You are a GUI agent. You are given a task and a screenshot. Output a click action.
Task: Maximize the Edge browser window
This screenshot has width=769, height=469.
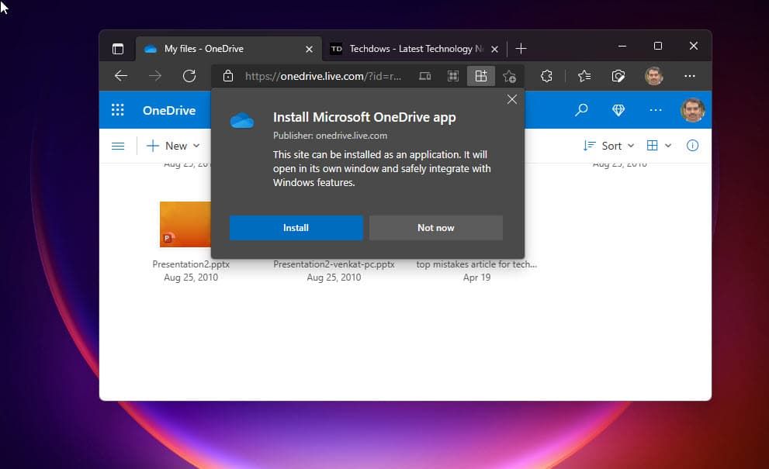coord(658,46)
